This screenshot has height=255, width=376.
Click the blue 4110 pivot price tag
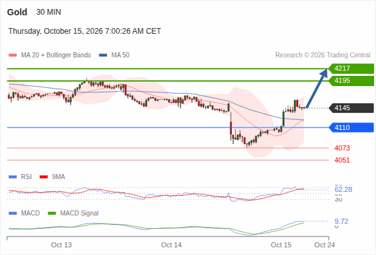351,127
